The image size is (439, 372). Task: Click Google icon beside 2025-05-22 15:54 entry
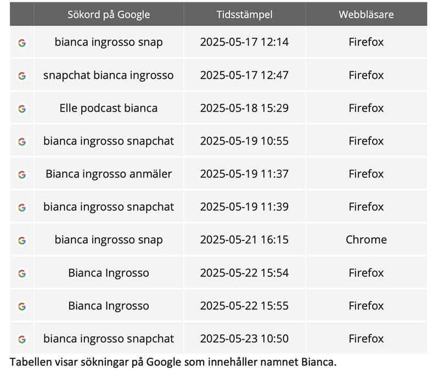(x=22, y=273)
